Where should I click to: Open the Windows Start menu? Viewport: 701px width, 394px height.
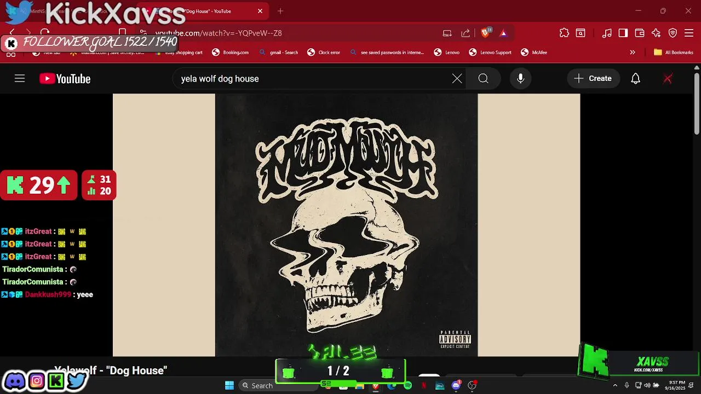click(229, 385)
